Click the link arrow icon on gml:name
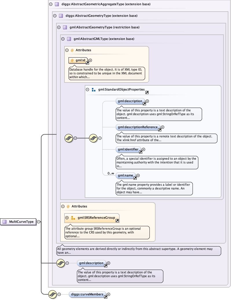The height and width of the screenshot is (300, 231). [135, 178]
